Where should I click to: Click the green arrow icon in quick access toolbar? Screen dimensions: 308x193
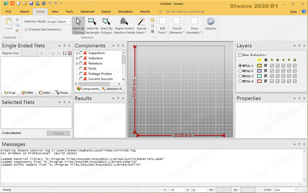(x=6, y=4)
